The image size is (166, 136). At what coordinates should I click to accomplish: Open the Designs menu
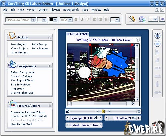(x=43, y=10)
